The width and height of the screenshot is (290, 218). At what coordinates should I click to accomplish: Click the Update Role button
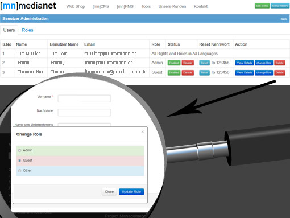pos(131,192)
